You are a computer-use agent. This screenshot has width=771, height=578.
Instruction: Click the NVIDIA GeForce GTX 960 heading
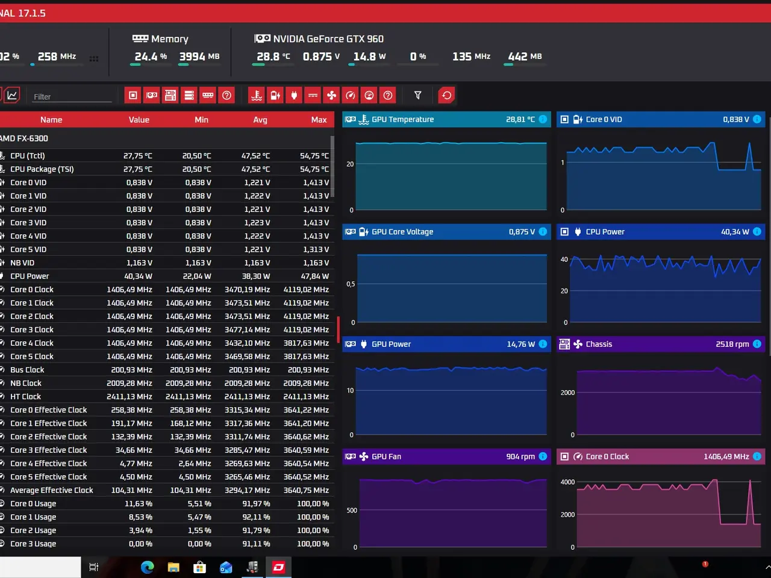(328, 39)
